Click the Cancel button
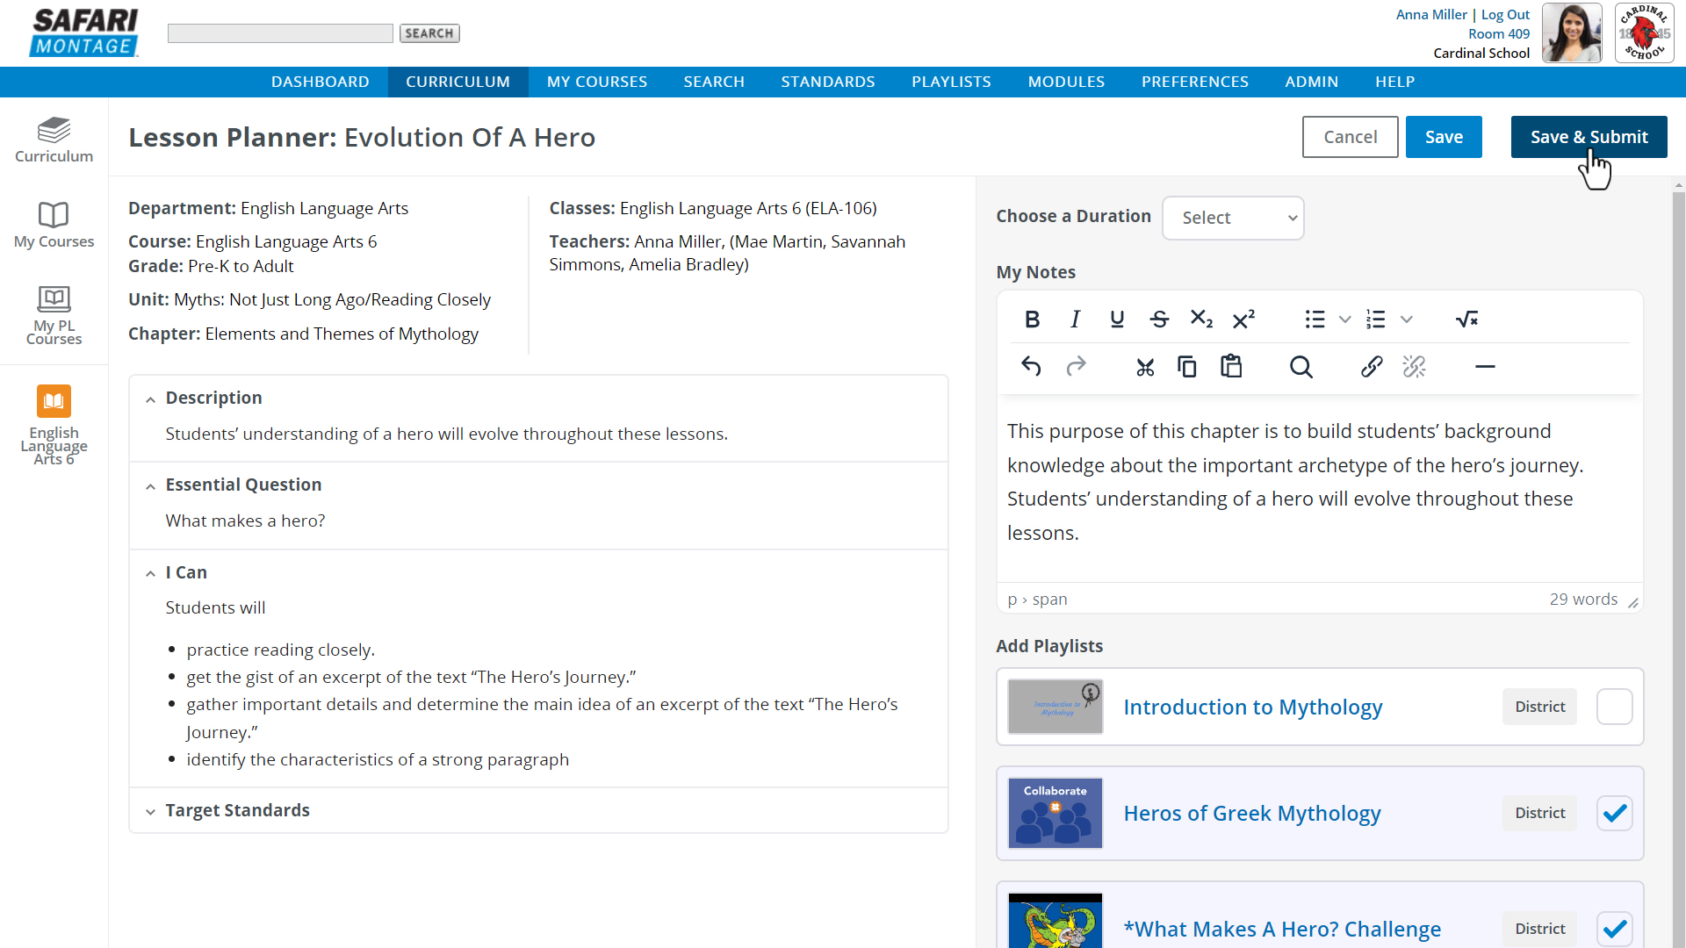This screenshot has height=948, width=1686. tap(1351, 137)
